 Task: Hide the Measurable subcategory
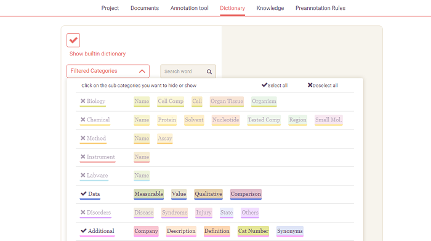[149, 194]
